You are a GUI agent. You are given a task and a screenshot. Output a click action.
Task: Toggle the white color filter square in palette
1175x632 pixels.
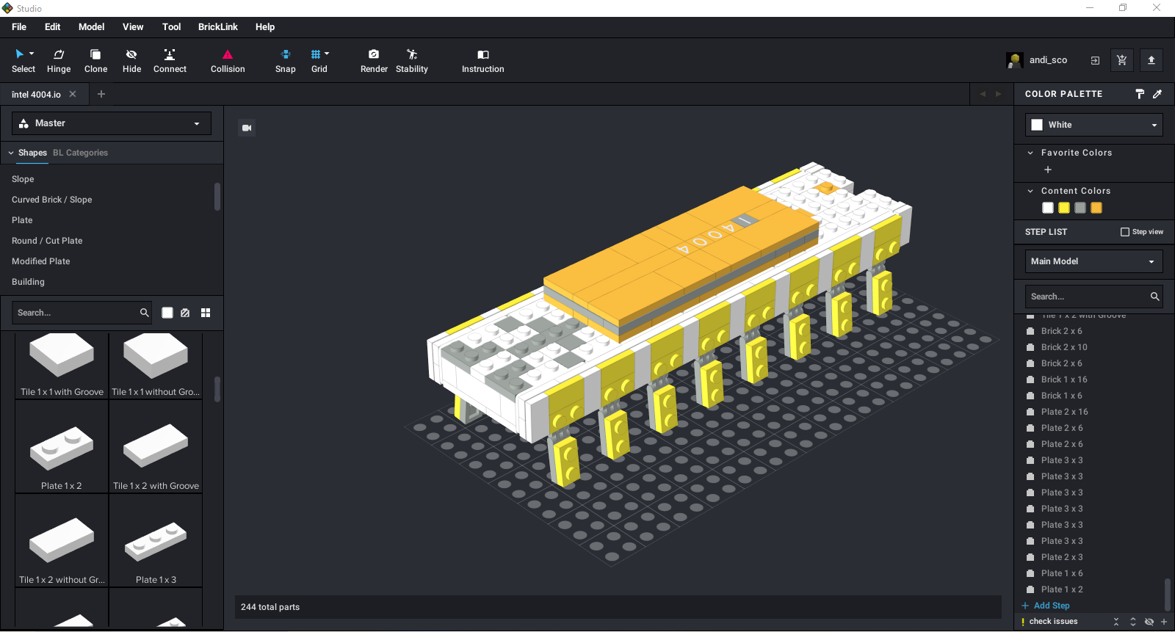point(167,313)
